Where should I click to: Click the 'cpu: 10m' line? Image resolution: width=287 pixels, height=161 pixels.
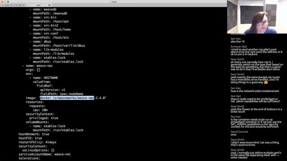40,110
